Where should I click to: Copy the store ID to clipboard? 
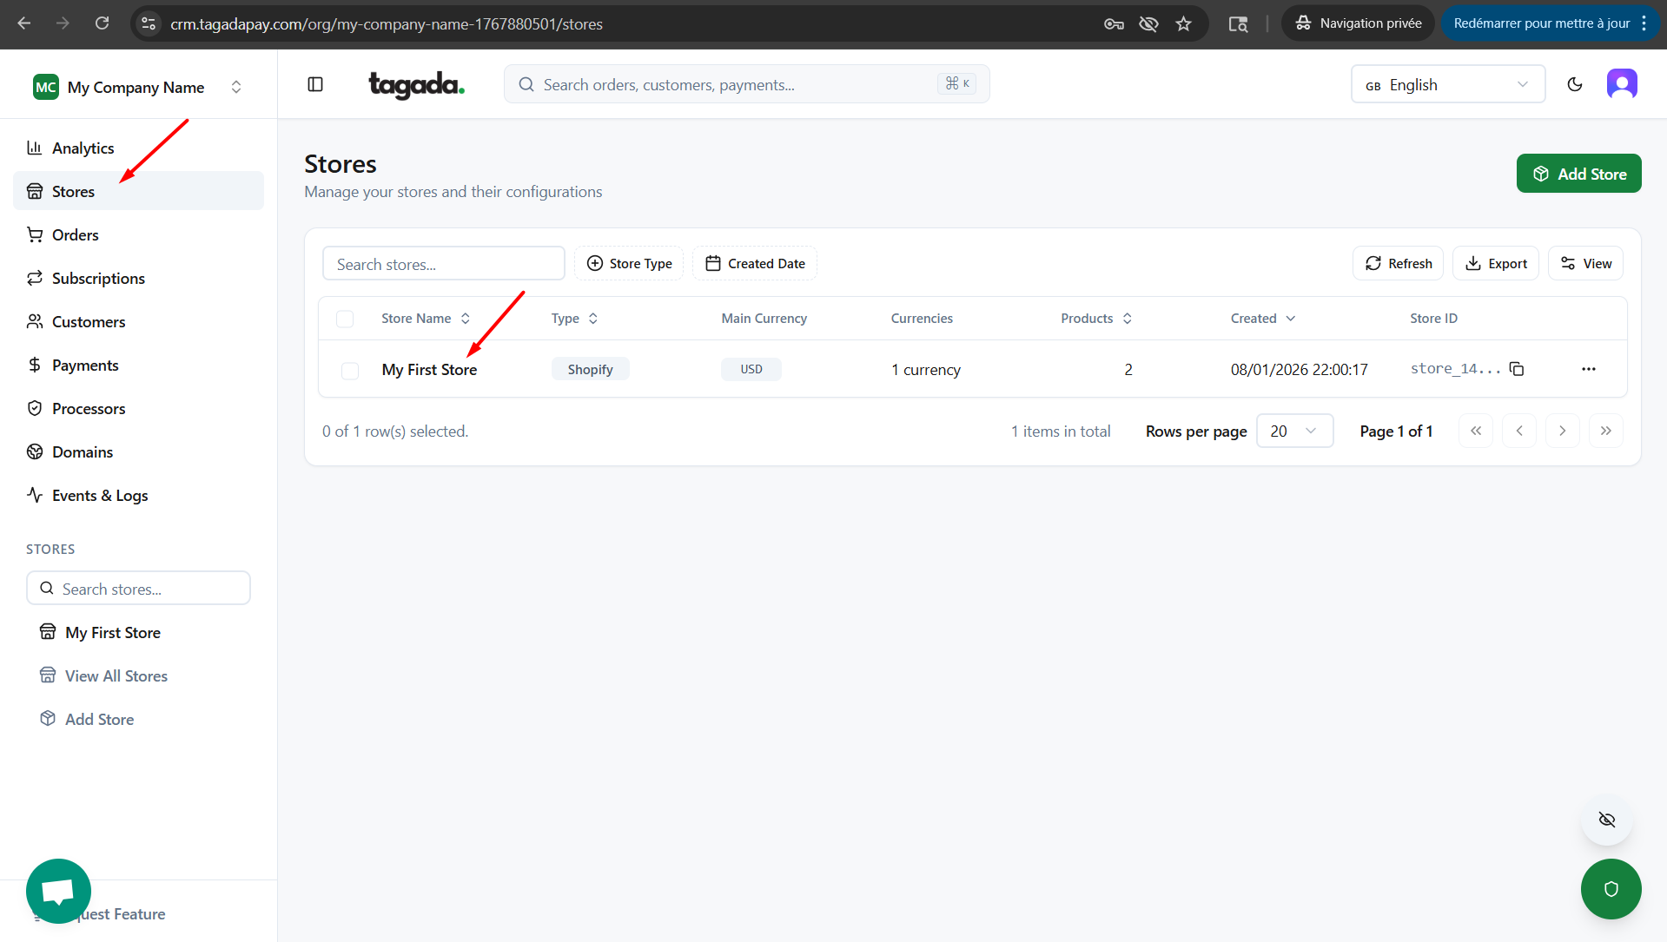(x=1517, y=369)
